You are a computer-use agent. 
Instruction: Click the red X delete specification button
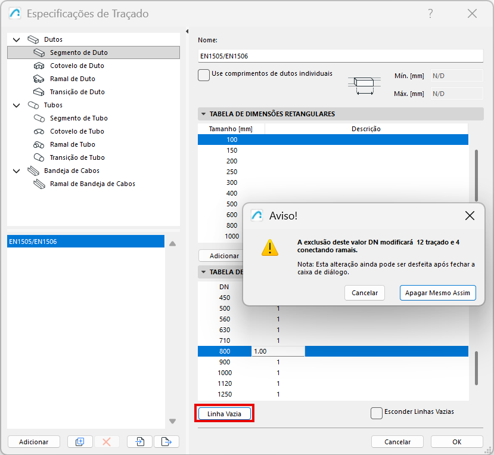107,442
